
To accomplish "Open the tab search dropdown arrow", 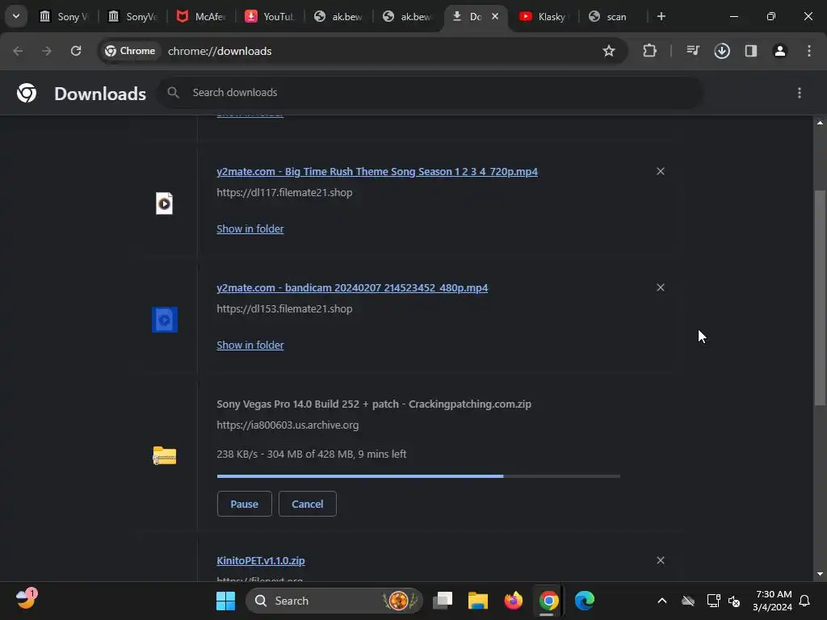I will (16, 16).
